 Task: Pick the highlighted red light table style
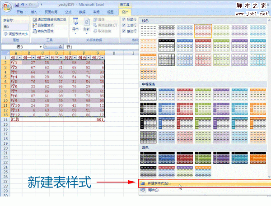203,31
